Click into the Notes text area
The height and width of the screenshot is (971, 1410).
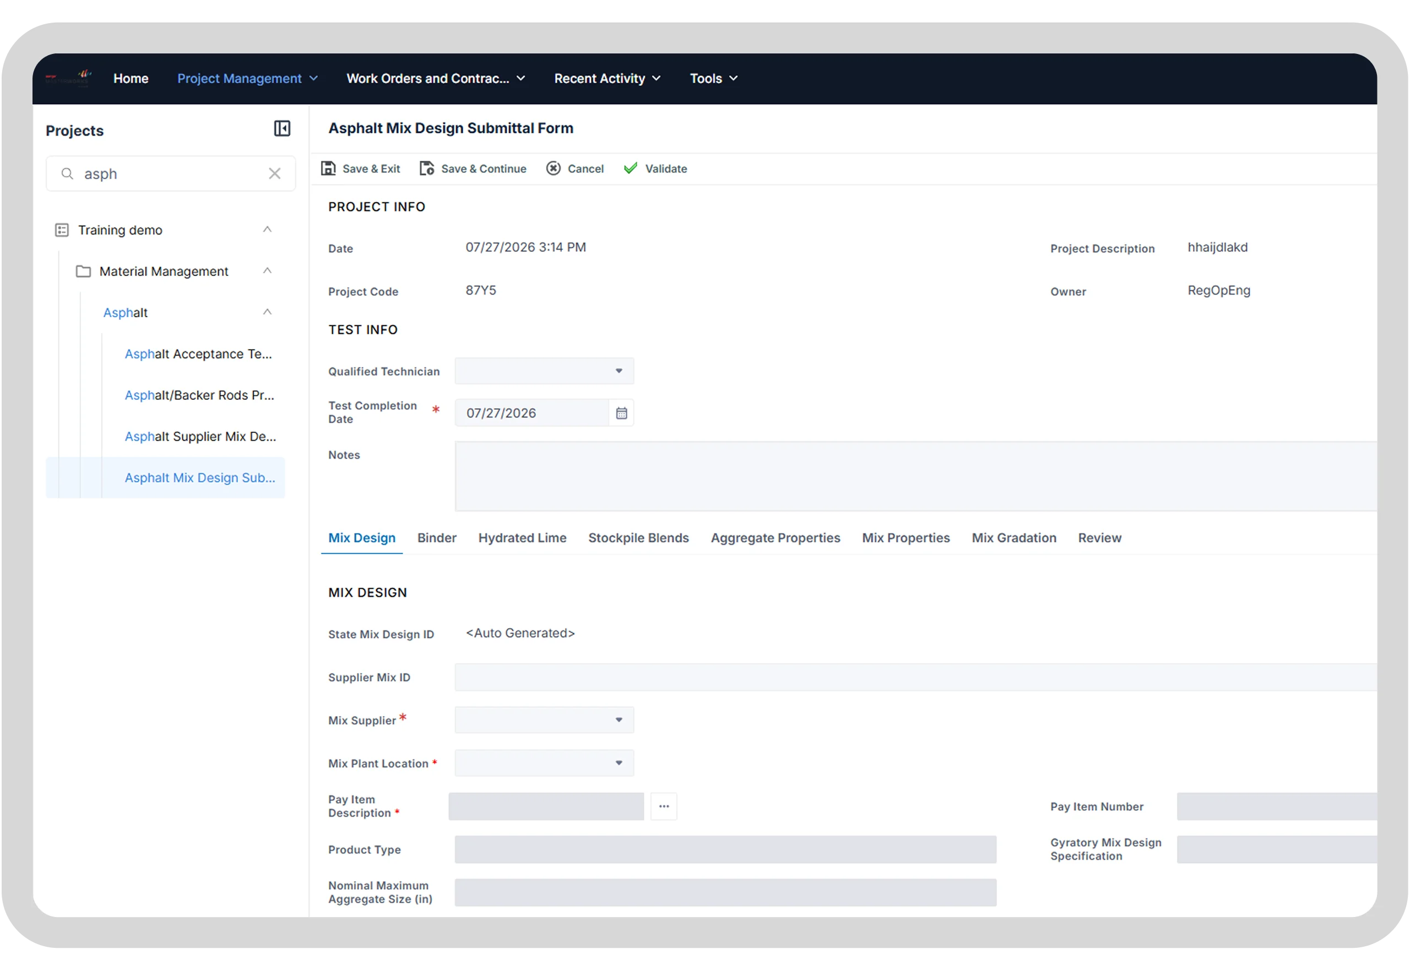tap(915, 476)
